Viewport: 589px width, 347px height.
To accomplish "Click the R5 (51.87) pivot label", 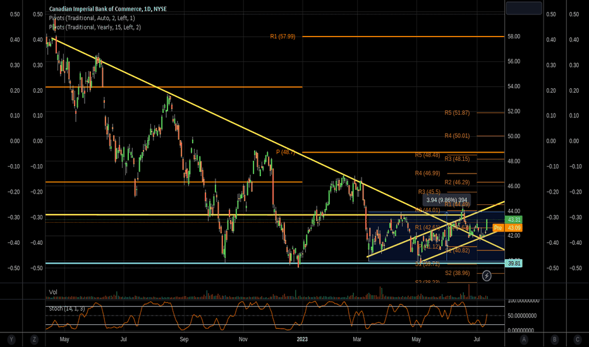I will 457,112.
